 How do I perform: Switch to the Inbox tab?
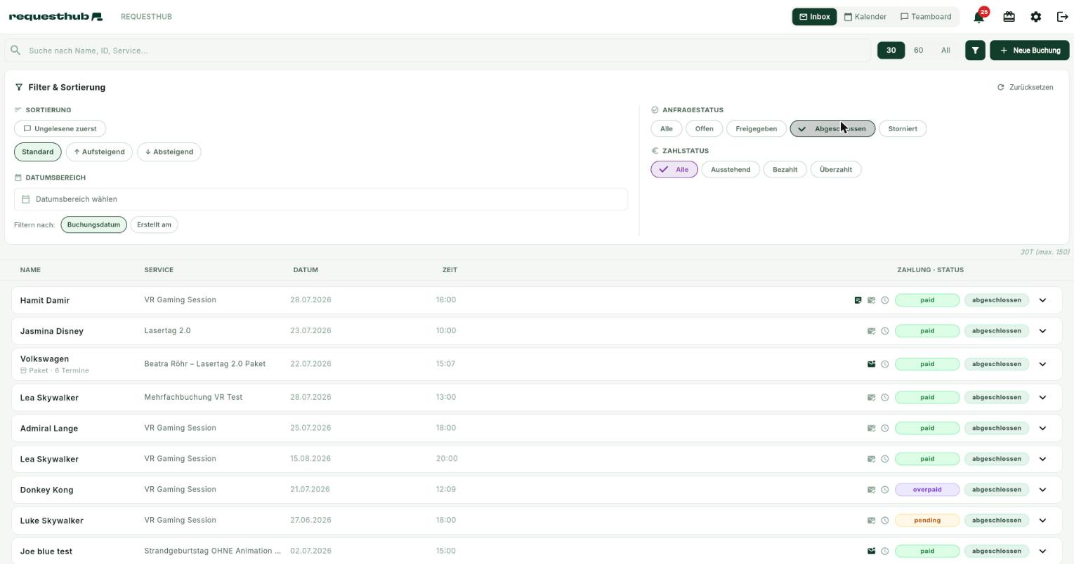814,17
